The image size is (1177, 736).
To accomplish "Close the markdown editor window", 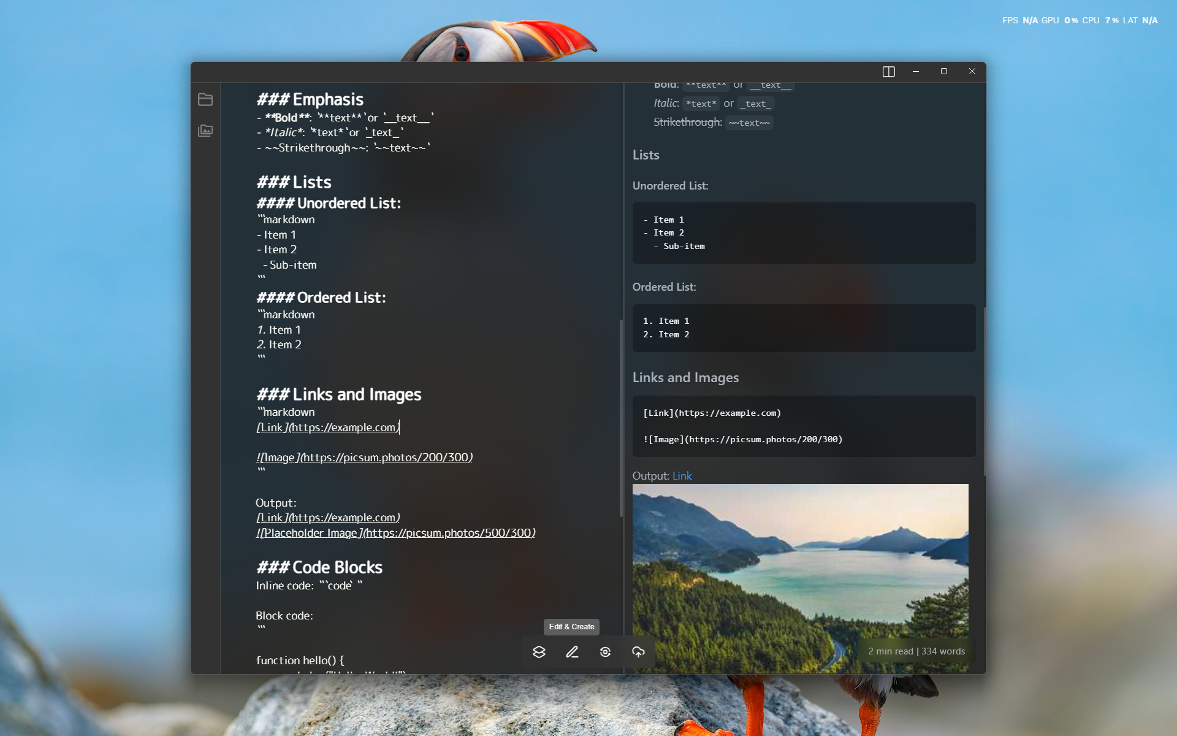I will click(972, 72).
